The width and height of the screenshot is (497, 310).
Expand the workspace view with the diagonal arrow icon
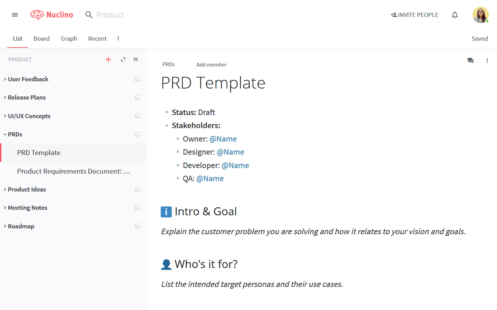point(123,59)
